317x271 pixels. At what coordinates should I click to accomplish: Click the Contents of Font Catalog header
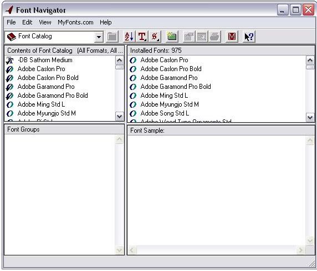[x=64, y=51]
